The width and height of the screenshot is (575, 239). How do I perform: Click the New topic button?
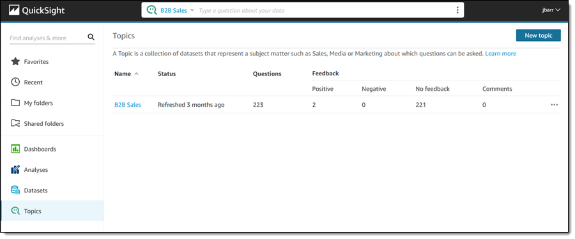[539, 35]
